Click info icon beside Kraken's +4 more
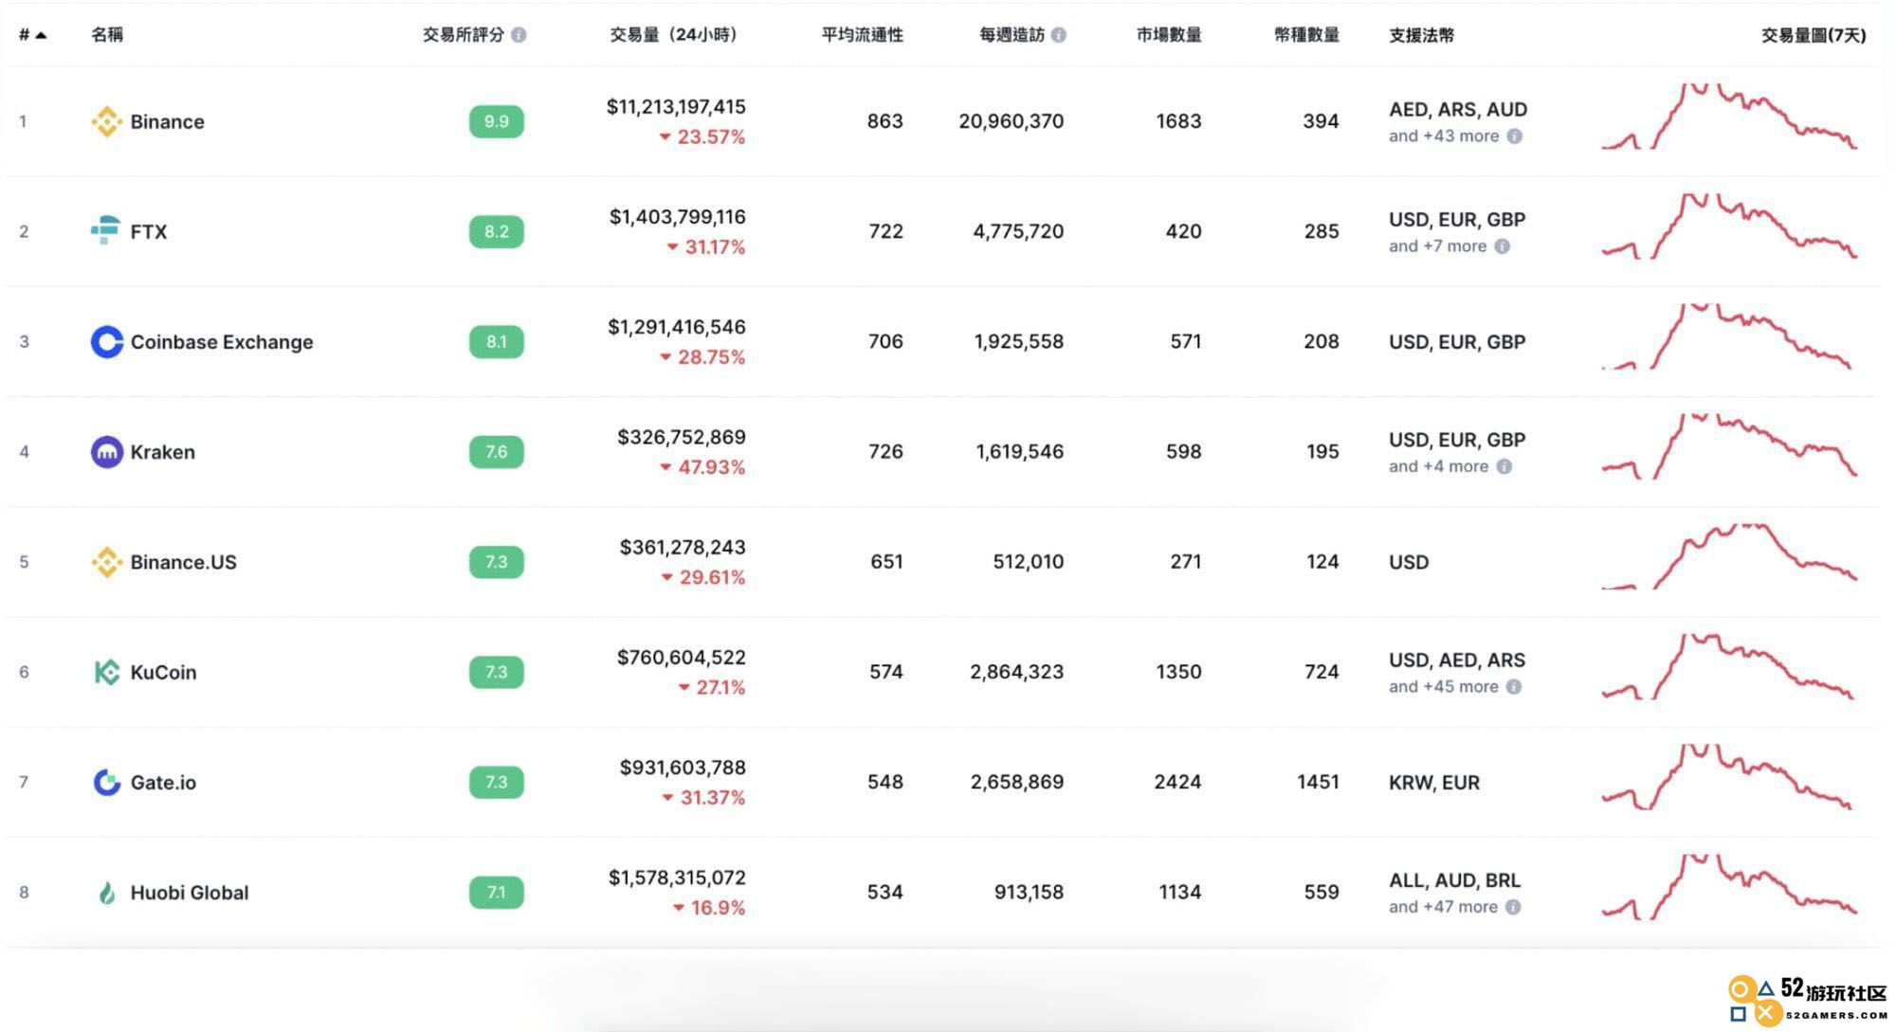Image resolution: width=1896 pixels, height=1032 pixels. point(1504,466)
